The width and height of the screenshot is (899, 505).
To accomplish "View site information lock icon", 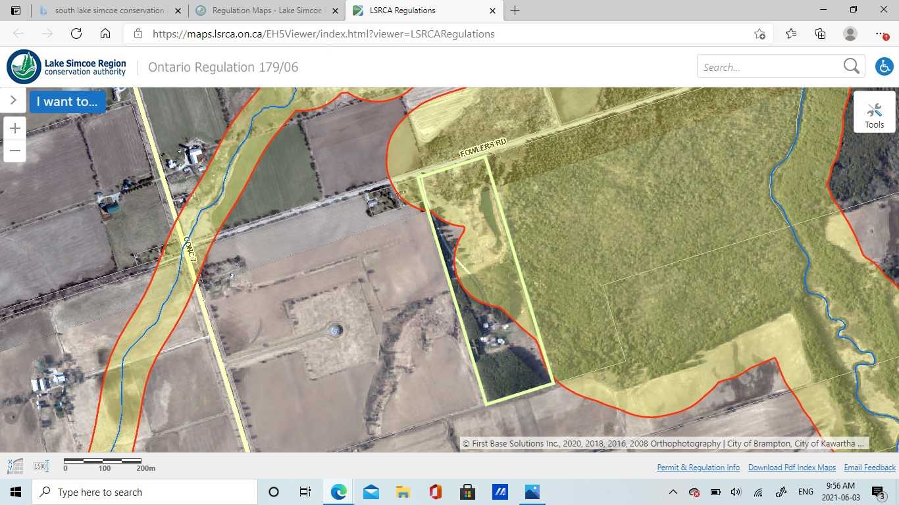I will pyautogui.click(x=138, y=34).
